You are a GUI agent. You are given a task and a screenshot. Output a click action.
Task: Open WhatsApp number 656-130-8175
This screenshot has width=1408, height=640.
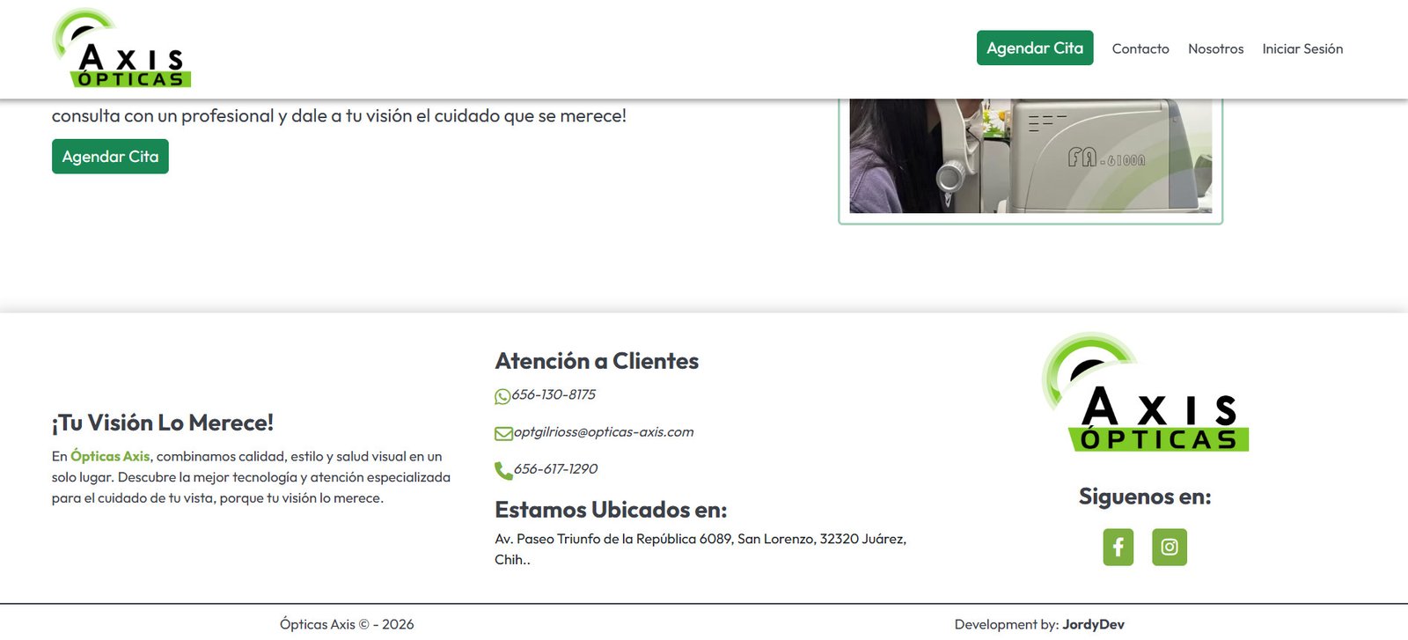554,395
